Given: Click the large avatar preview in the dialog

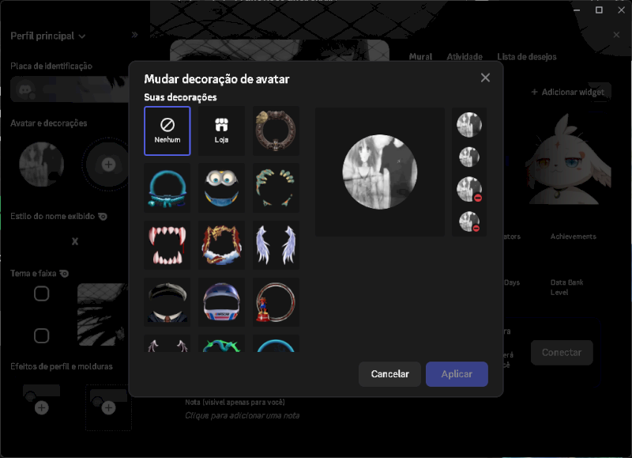Looking at the screenshot, I should point(380,172).
